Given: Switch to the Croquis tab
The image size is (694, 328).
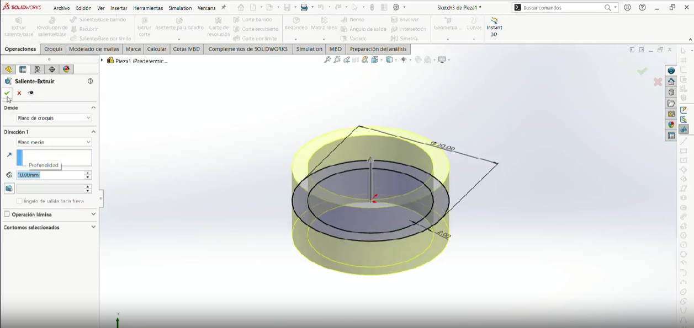Looking at the screenshot, I should tap(53, 49).
